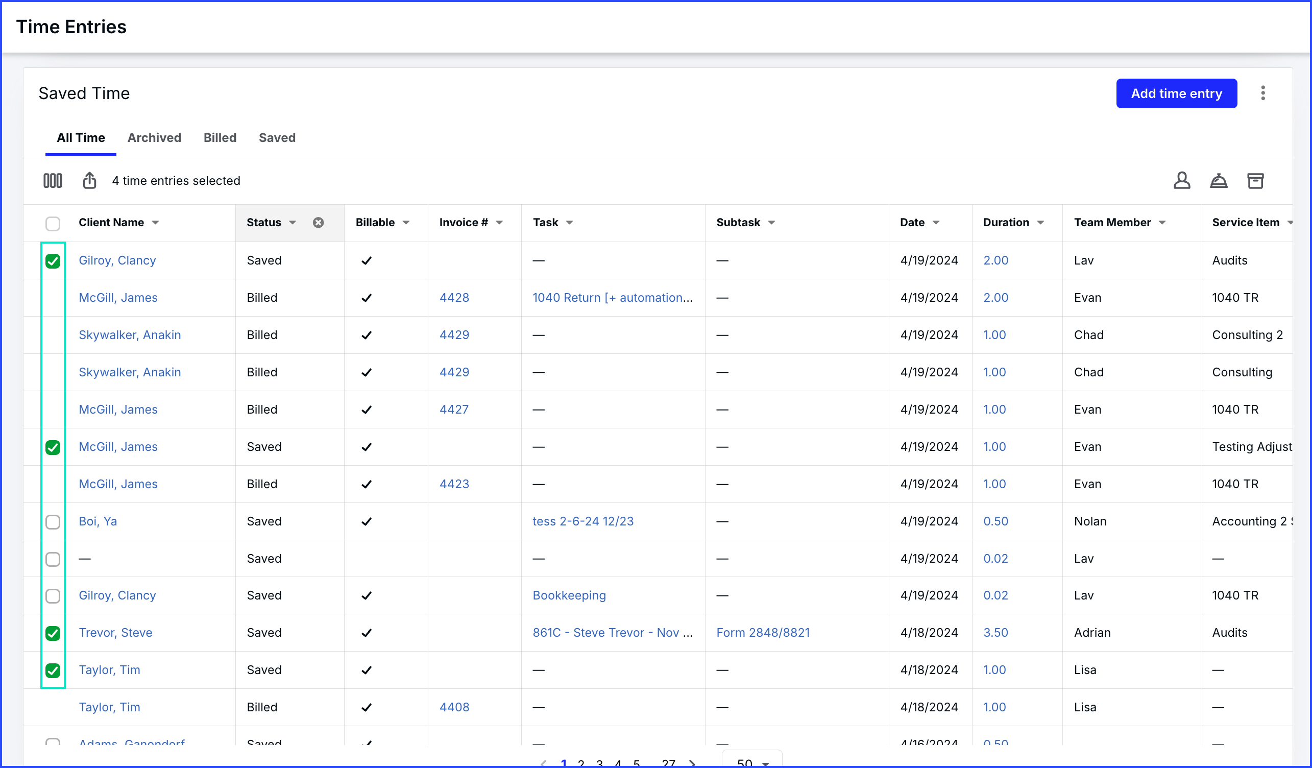Open the Status column dropdown arrow
This screenshot has width=1312, height=768.
pyautogui.click(x=293, y=223)
